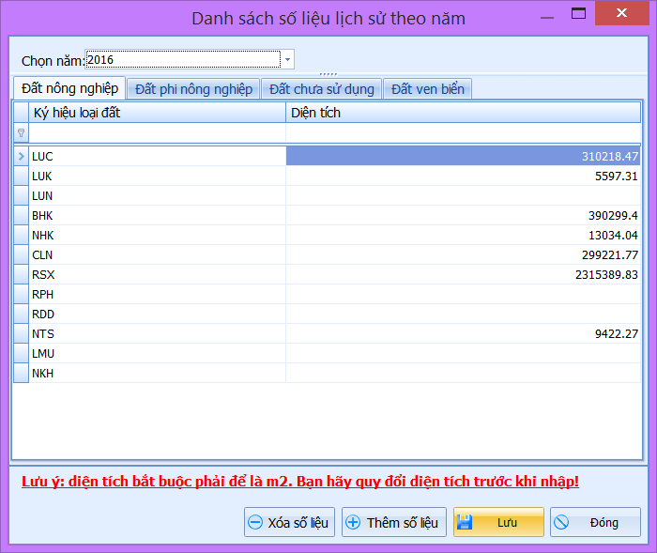Screen dimensions: 657x553
Task: Click the Diện tích column header
Action: click(463, 113)
